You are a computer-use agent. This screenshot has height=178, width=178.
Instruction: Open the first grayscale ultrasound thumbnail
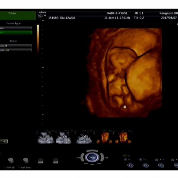46,137
